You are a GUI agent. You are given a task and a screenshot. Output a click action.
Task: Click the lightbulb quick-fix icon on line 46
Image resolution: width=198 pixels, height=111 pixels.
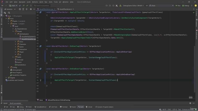point(41,80)
